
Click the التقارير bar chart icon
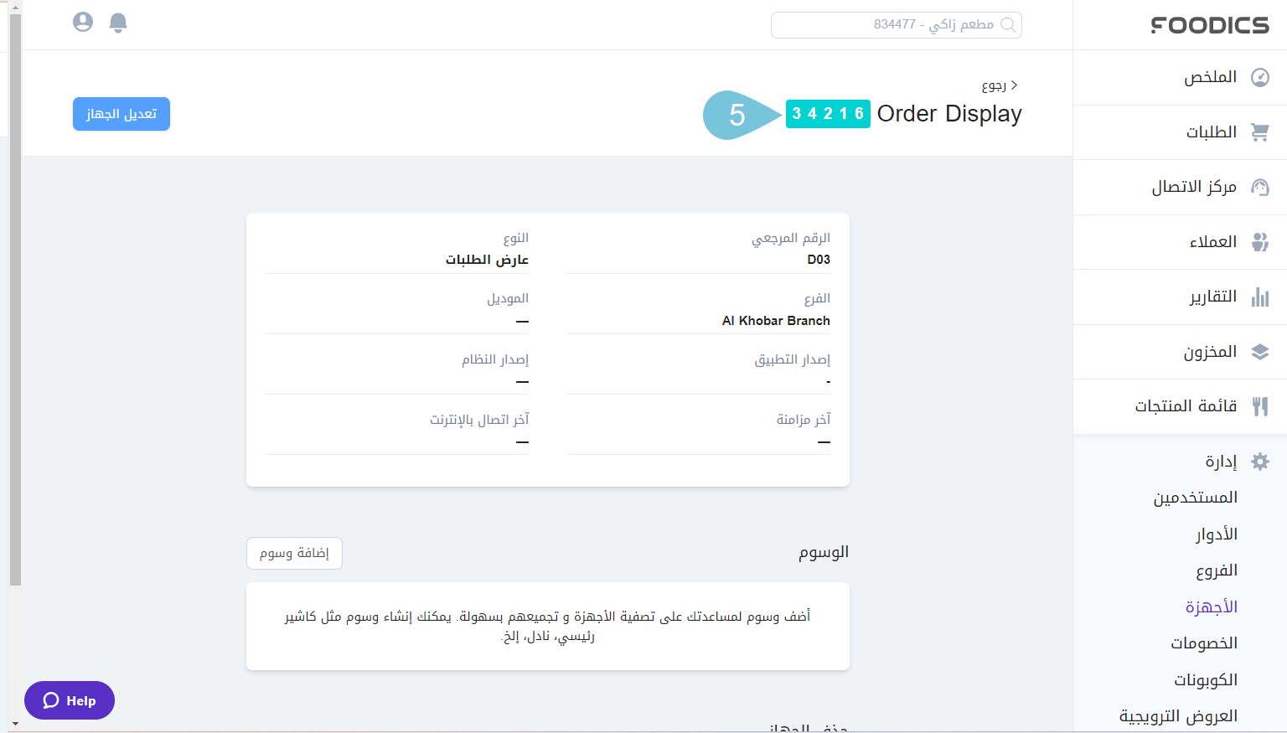pos(1259,297)
